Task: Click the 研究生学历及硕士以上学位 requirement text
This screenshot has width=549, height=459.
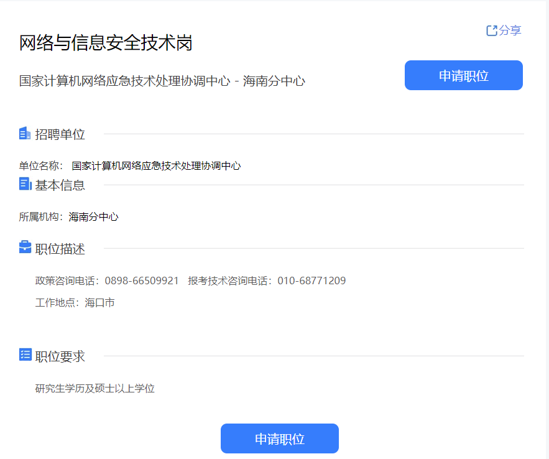Action: (x=95, y=389)
